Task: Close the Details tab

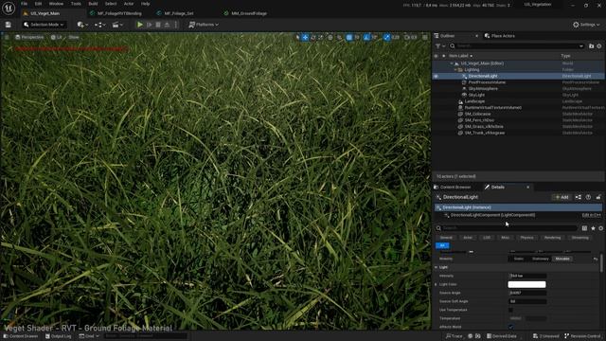Action: [528, 188]
